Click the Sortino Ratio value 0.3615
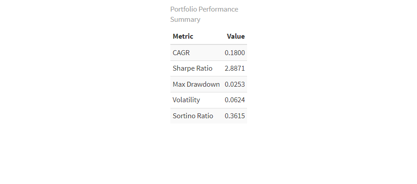417x184 pixels. 235,116
